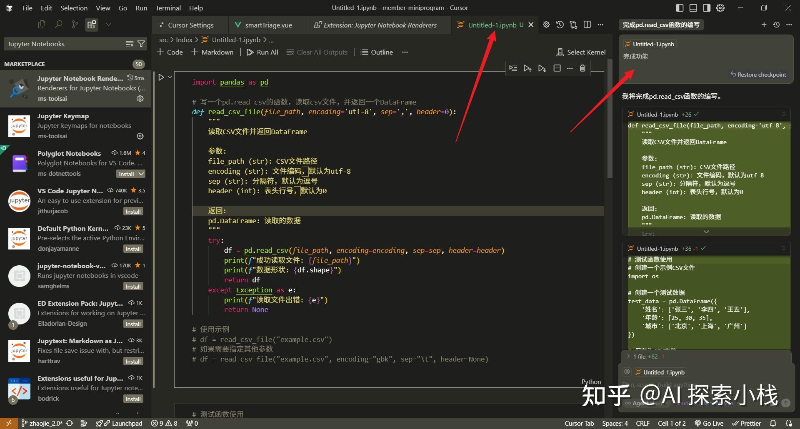800x429 pixels.
Task: Click Select Kernel button
Action: tap(581, 52)
